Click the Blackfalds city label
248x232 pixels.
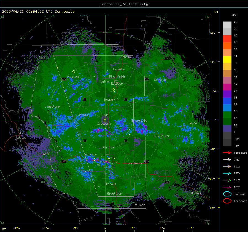(x=117, y=76)
